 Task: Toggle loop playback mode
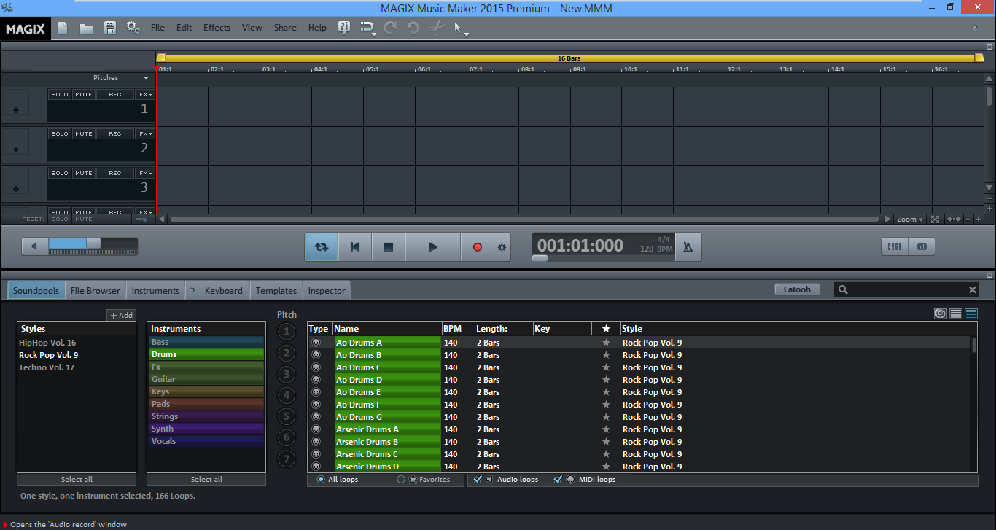[x=321, y=246]
